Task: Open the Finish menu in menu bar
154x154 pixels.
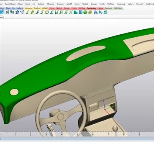Action: click(x=102, y=4)
